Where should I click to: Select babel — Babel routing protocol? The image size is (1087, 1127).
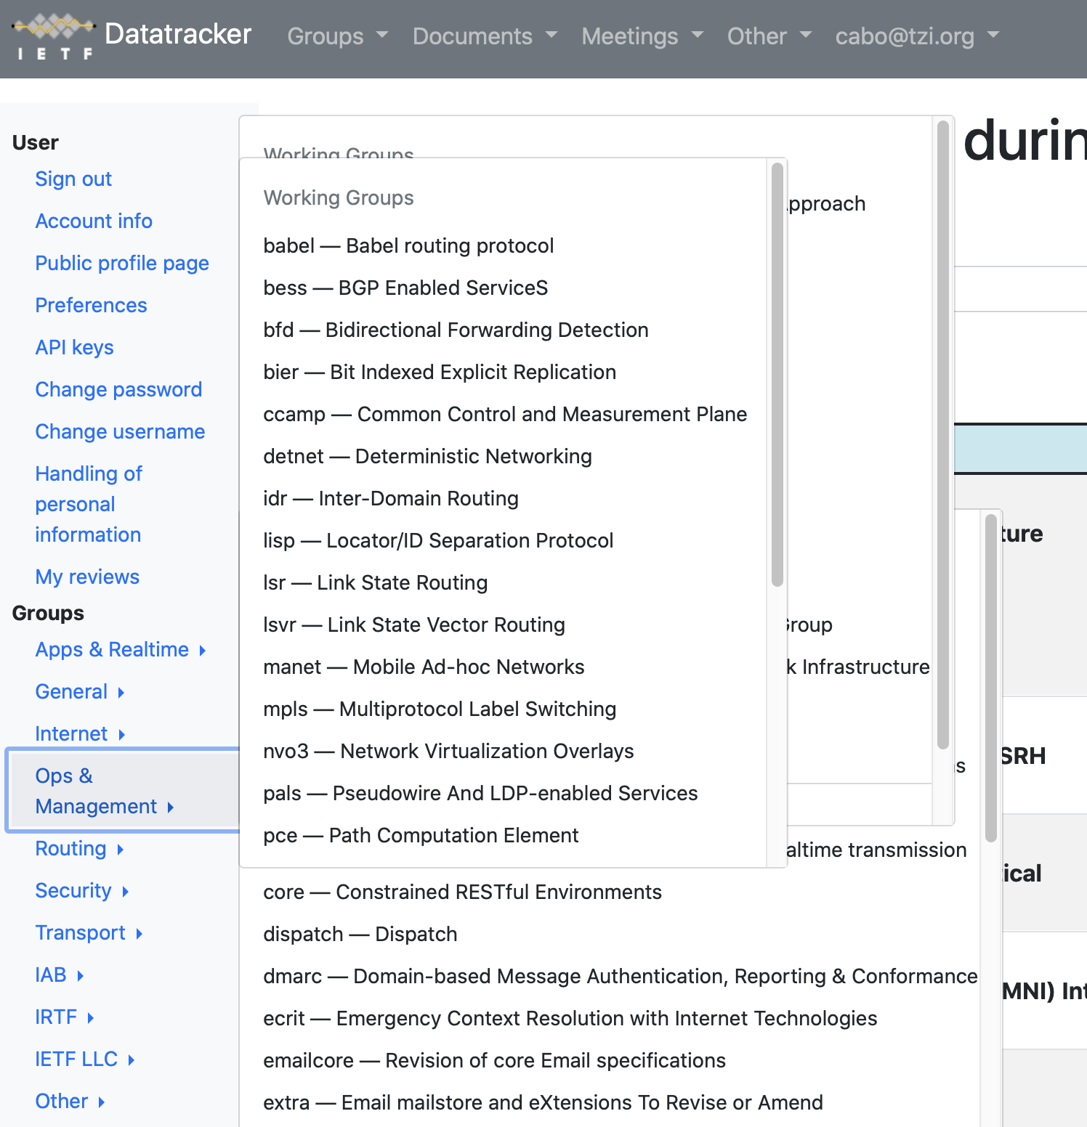pyautogui.click(x=408, y=245)
